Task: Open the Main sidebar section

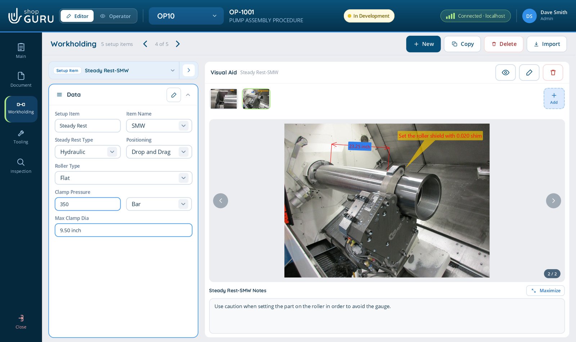Action: (x=21, y=51)
